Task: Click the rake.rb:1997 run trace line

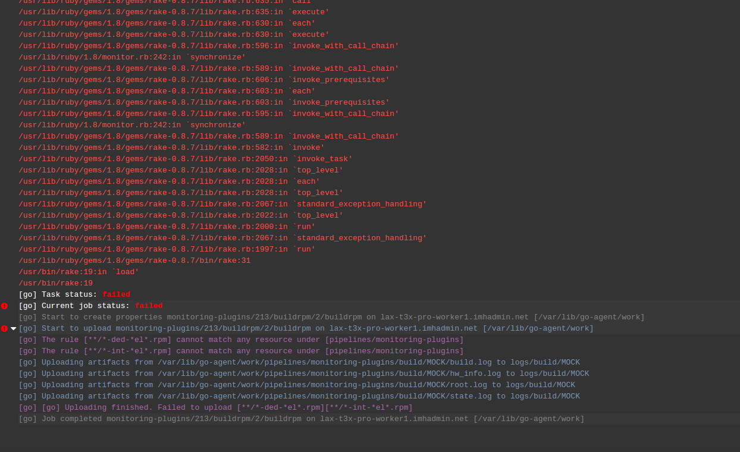Action: (x=167, y=249)
